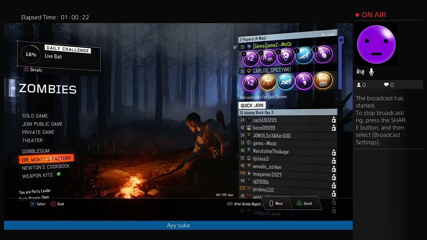The height and width of the screenshot is (240, 427).
Task: Select jameZ's grenade gobblegum icon
Action: tap(323, 55)
